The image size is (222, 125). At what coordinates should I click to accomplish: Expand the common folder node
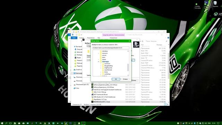click(101, 64)
